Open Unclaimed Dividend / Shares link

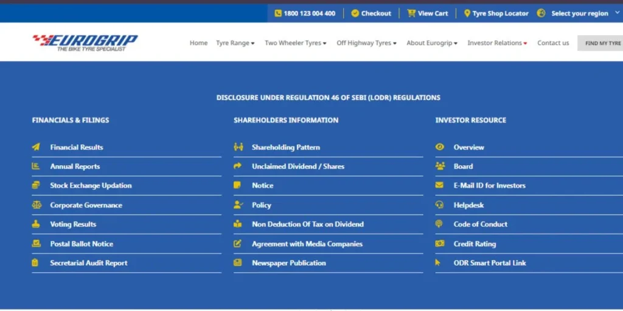(x=298, y=166)
